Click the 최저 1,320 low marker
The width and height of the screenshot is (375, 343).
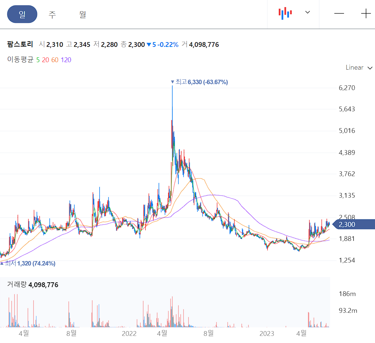pos(28,263)
